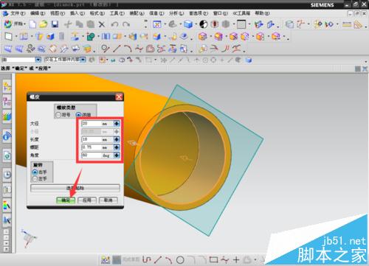The height and width of the screenshot is (266, 369).
Task: Select the 左手 (Left-hand) rotation radio
Action: [35, 179]
